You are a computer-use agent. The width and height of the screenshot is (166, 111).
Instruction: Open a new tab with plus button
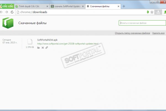pyautogui.click(x=124, y=6)
